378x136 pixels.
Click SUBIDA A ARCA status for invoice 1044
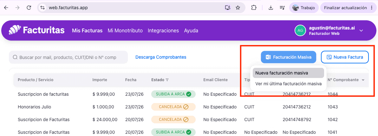173,94
